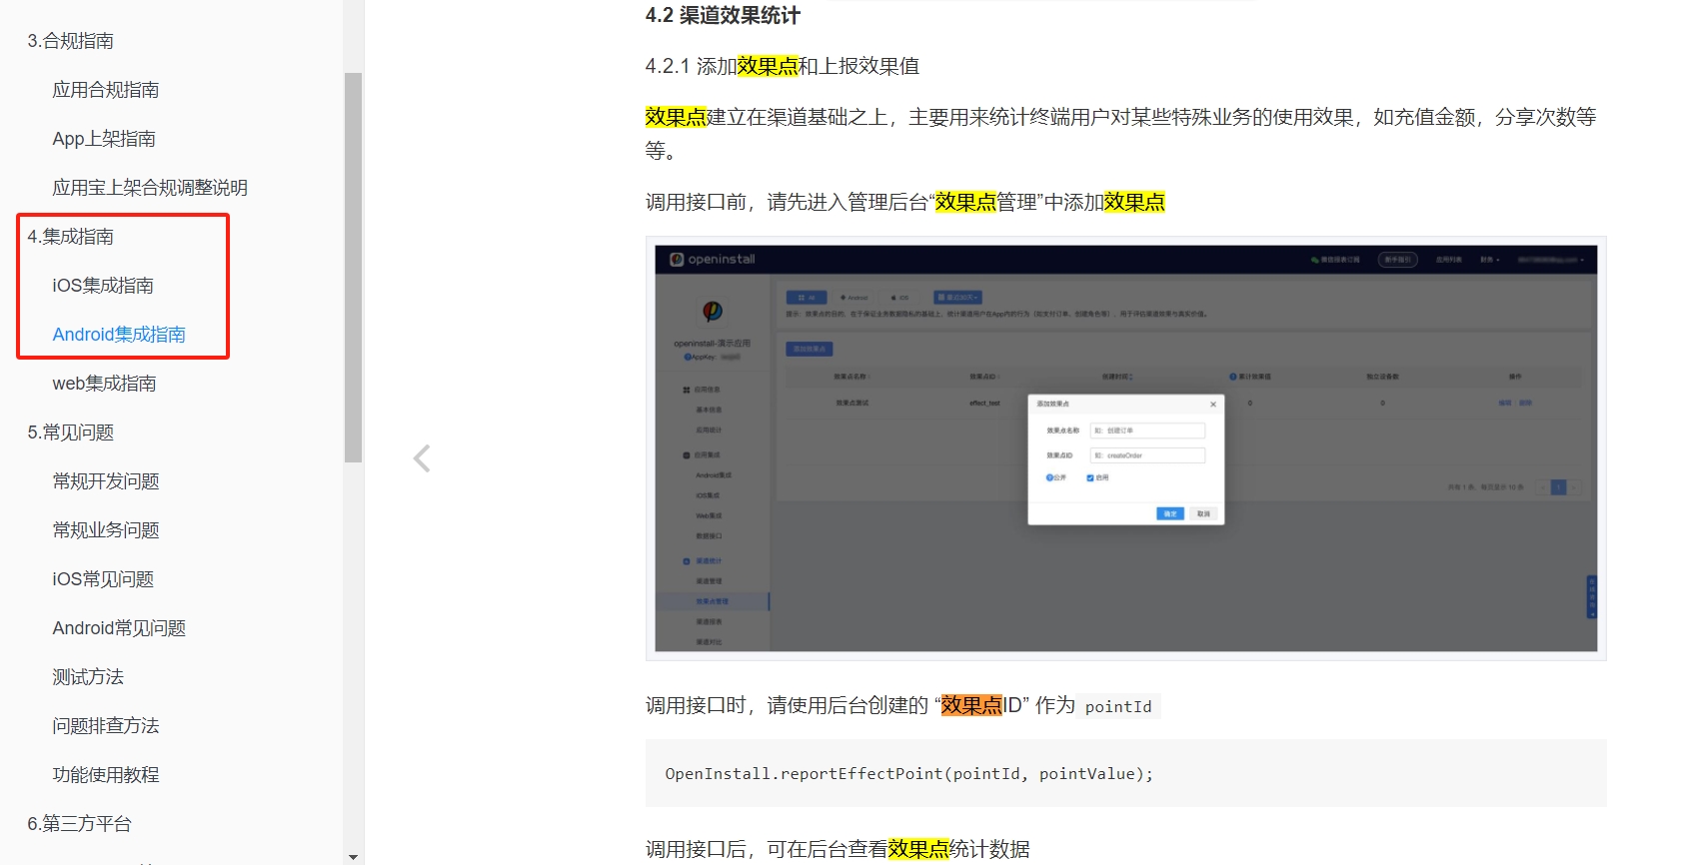Screen dimensions: 1683x865
Task: Click the reportEffectPoint code block
Action: pos(1125,773)
